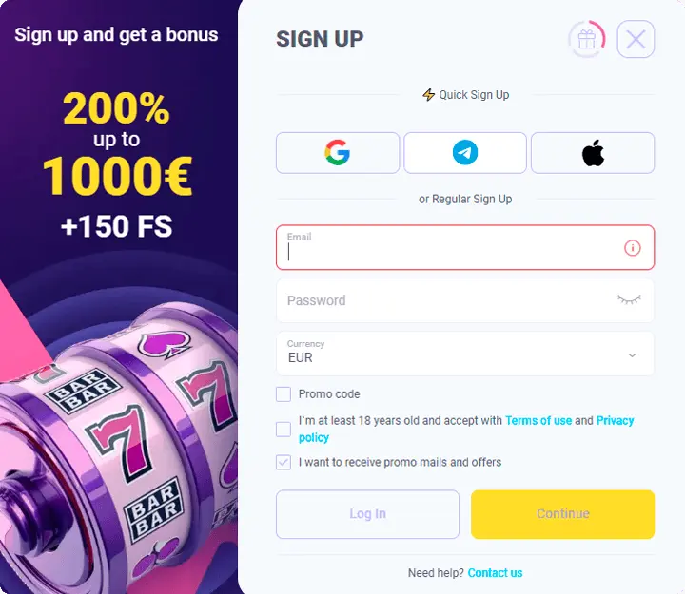Sign up with the Google icon

pyautogui.click(x=337, y=153)
